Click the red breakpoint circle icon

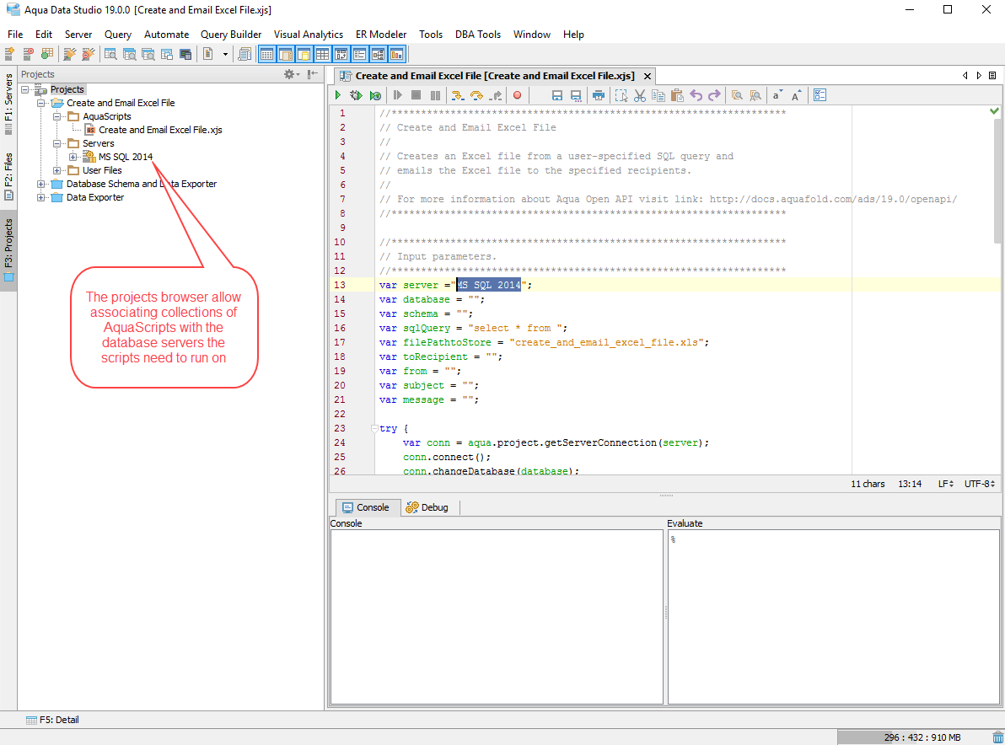click(517, 95)
